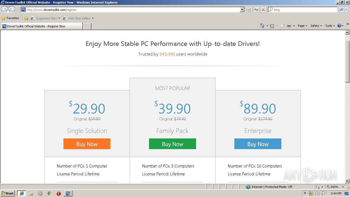Click 'Number of PCs: 10 Computers' text
This screenshot has height=197, width=350.
pyautogui.click(x=255, y=166)
